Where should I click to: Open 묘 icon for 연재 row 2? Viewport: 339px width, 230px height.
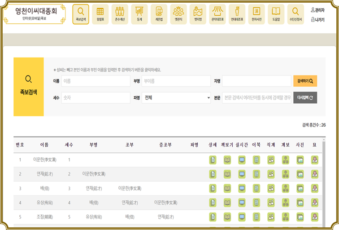click(x=315, y=174)
